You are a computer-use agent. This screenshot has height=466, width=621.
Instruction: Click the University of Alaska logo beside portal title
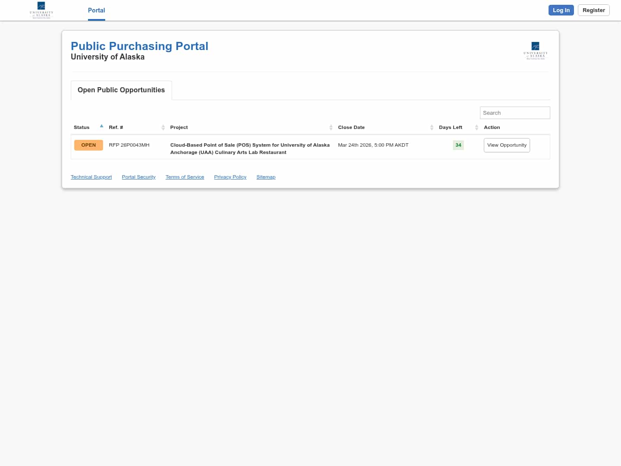[535, 50]
